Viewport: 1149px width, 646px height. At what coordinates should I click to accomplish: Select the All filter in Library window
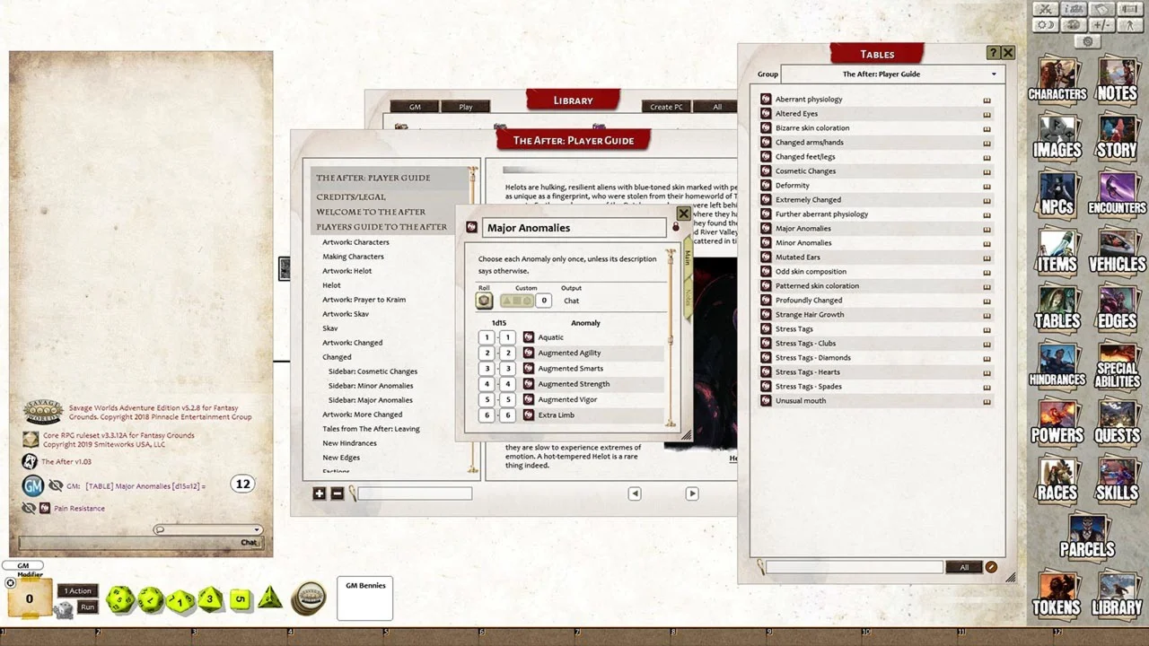tap(717, 107)
